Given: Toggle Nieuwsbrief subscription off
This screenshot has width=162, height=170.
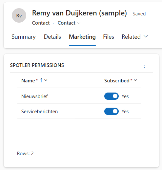Looking at the screenshot, I should (111, 96).
